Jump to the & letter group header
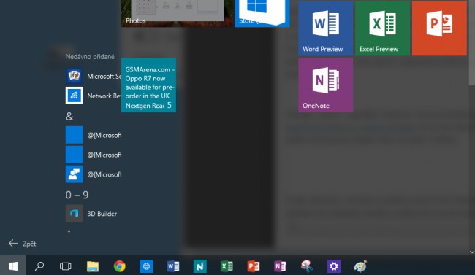Screen dimensions: 475x275 [x=69, y=117]
